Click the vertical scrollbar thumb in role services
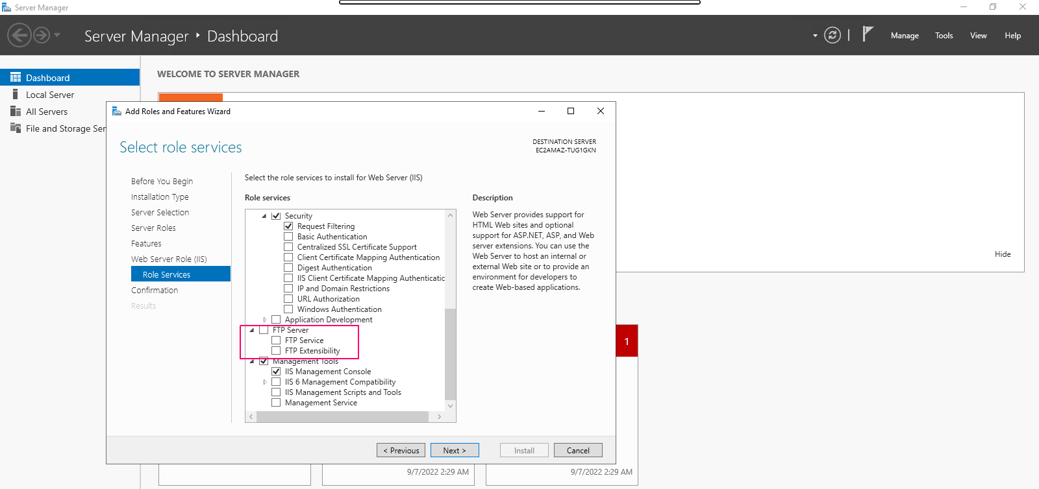Image resolution: width=1039 pixels, height=489 pixels. coord(451,355)
